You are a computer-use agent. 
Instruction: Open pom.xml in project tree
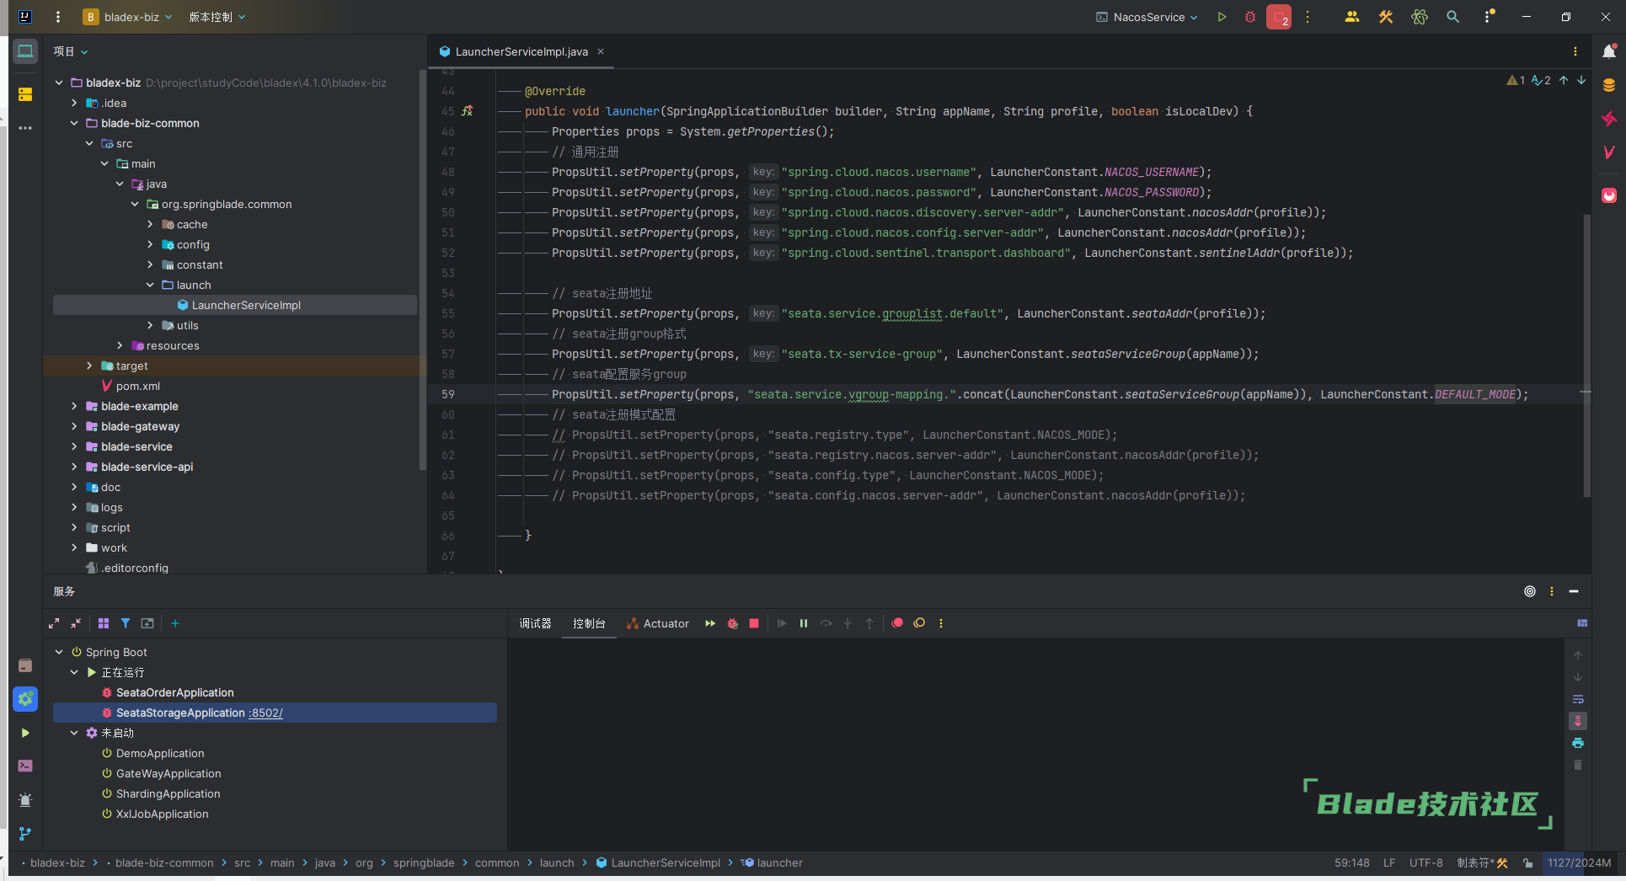[138, 386]
